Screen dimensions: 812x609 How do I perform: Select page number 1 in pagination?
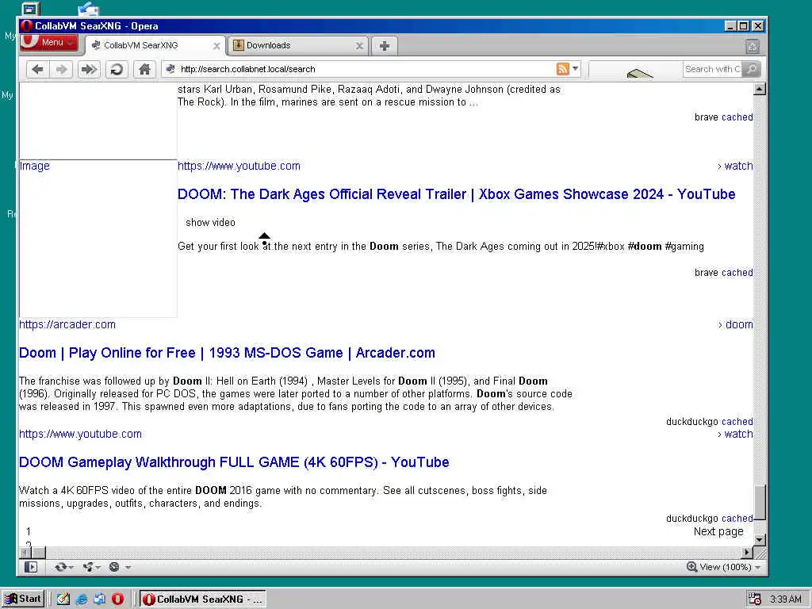point(29,531)
